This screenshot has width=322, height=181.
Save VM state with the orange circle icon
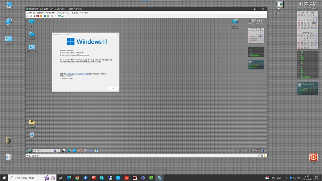(41, 16)
